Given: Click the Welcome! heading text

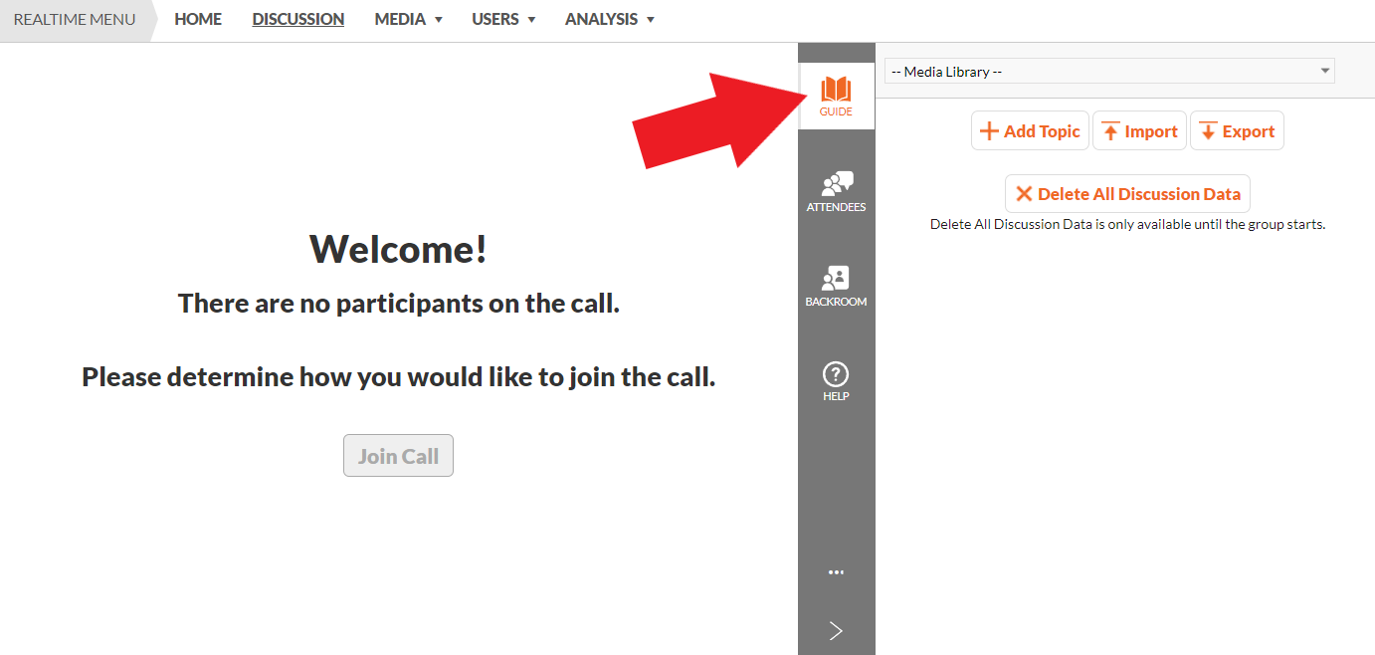Looking at the screenshot, I should point(398,249).
